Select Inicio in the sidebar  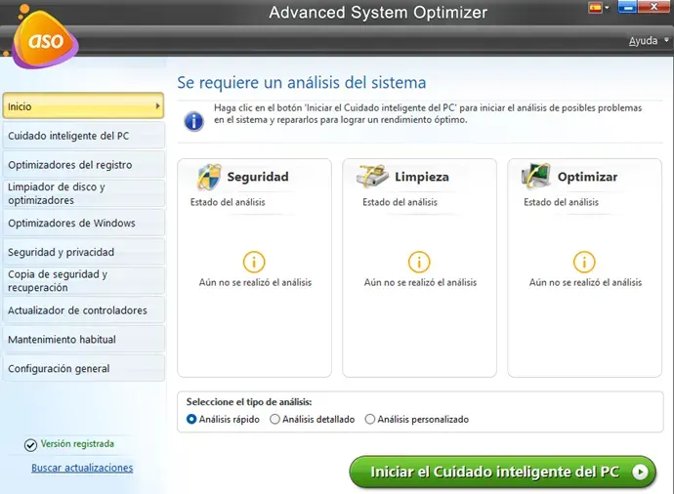pos(83,106)
